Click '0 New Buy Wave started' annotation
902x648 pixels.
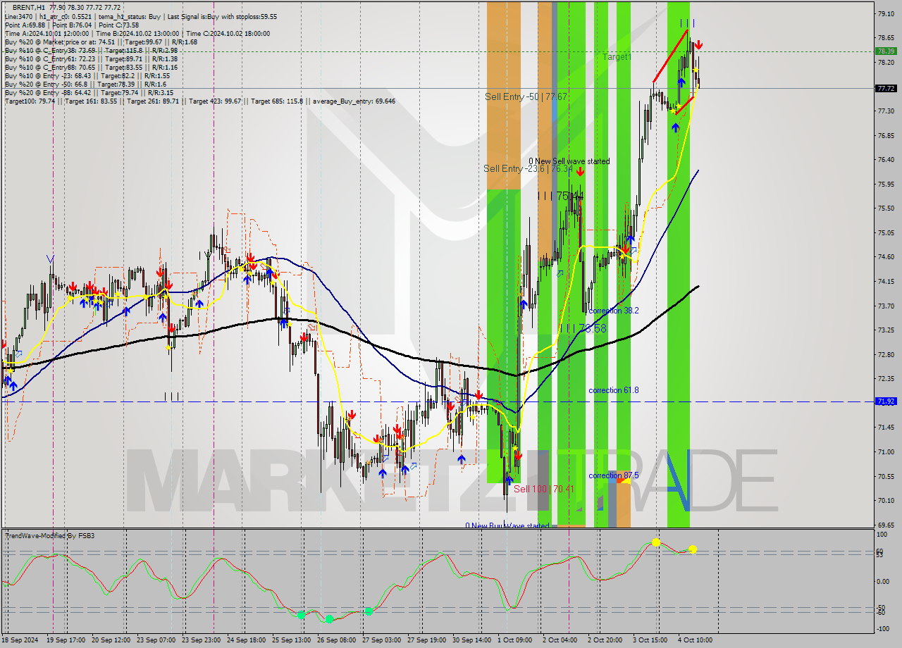507,525
